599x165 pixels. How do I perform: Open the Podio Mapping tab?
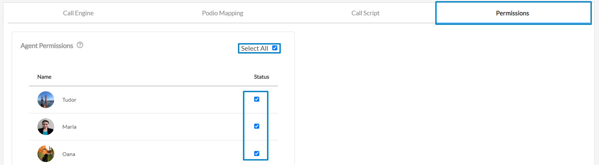click(x=222, y=13)
